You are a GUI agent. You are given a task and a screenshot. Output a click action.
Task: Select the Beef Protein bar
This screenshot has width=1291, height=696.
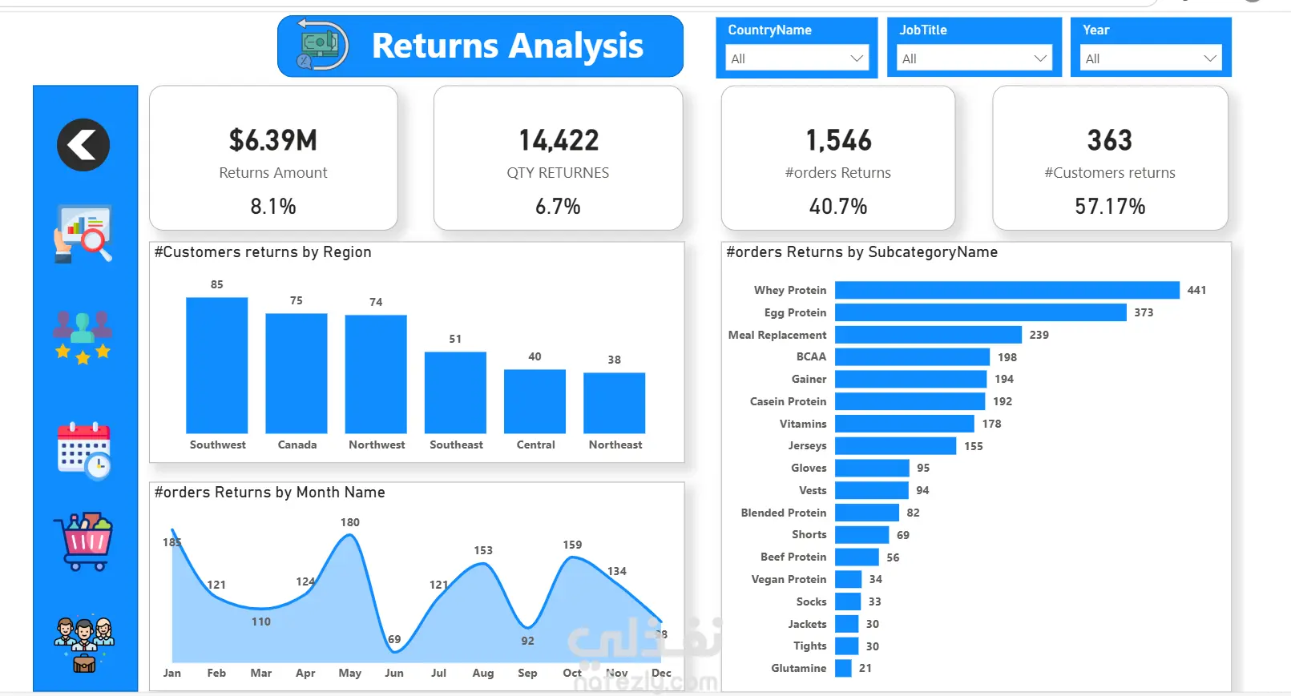[x=857, y=557]
